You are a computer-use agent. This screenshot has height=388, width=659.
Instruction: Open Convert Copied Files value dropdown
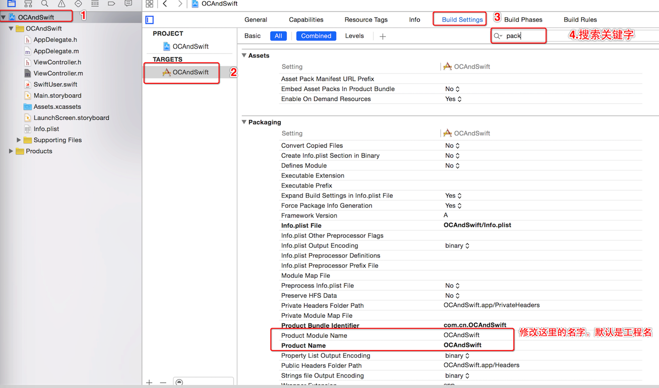pos(452,146)
